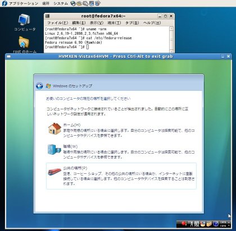Go back with the blue arrow in Windows setup
Image resolution: width=236 pixels, height=231 pixels.
click(x=39, y=86)
